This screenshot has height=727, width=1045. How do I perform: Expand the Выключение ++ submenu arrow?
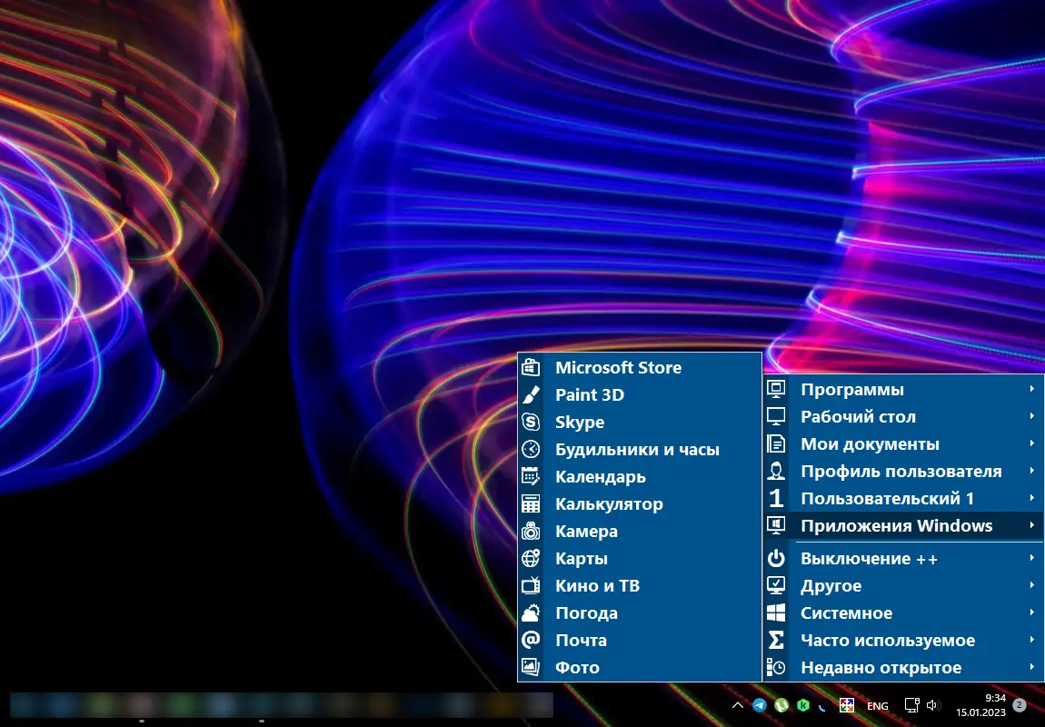tap(1032, 558)
